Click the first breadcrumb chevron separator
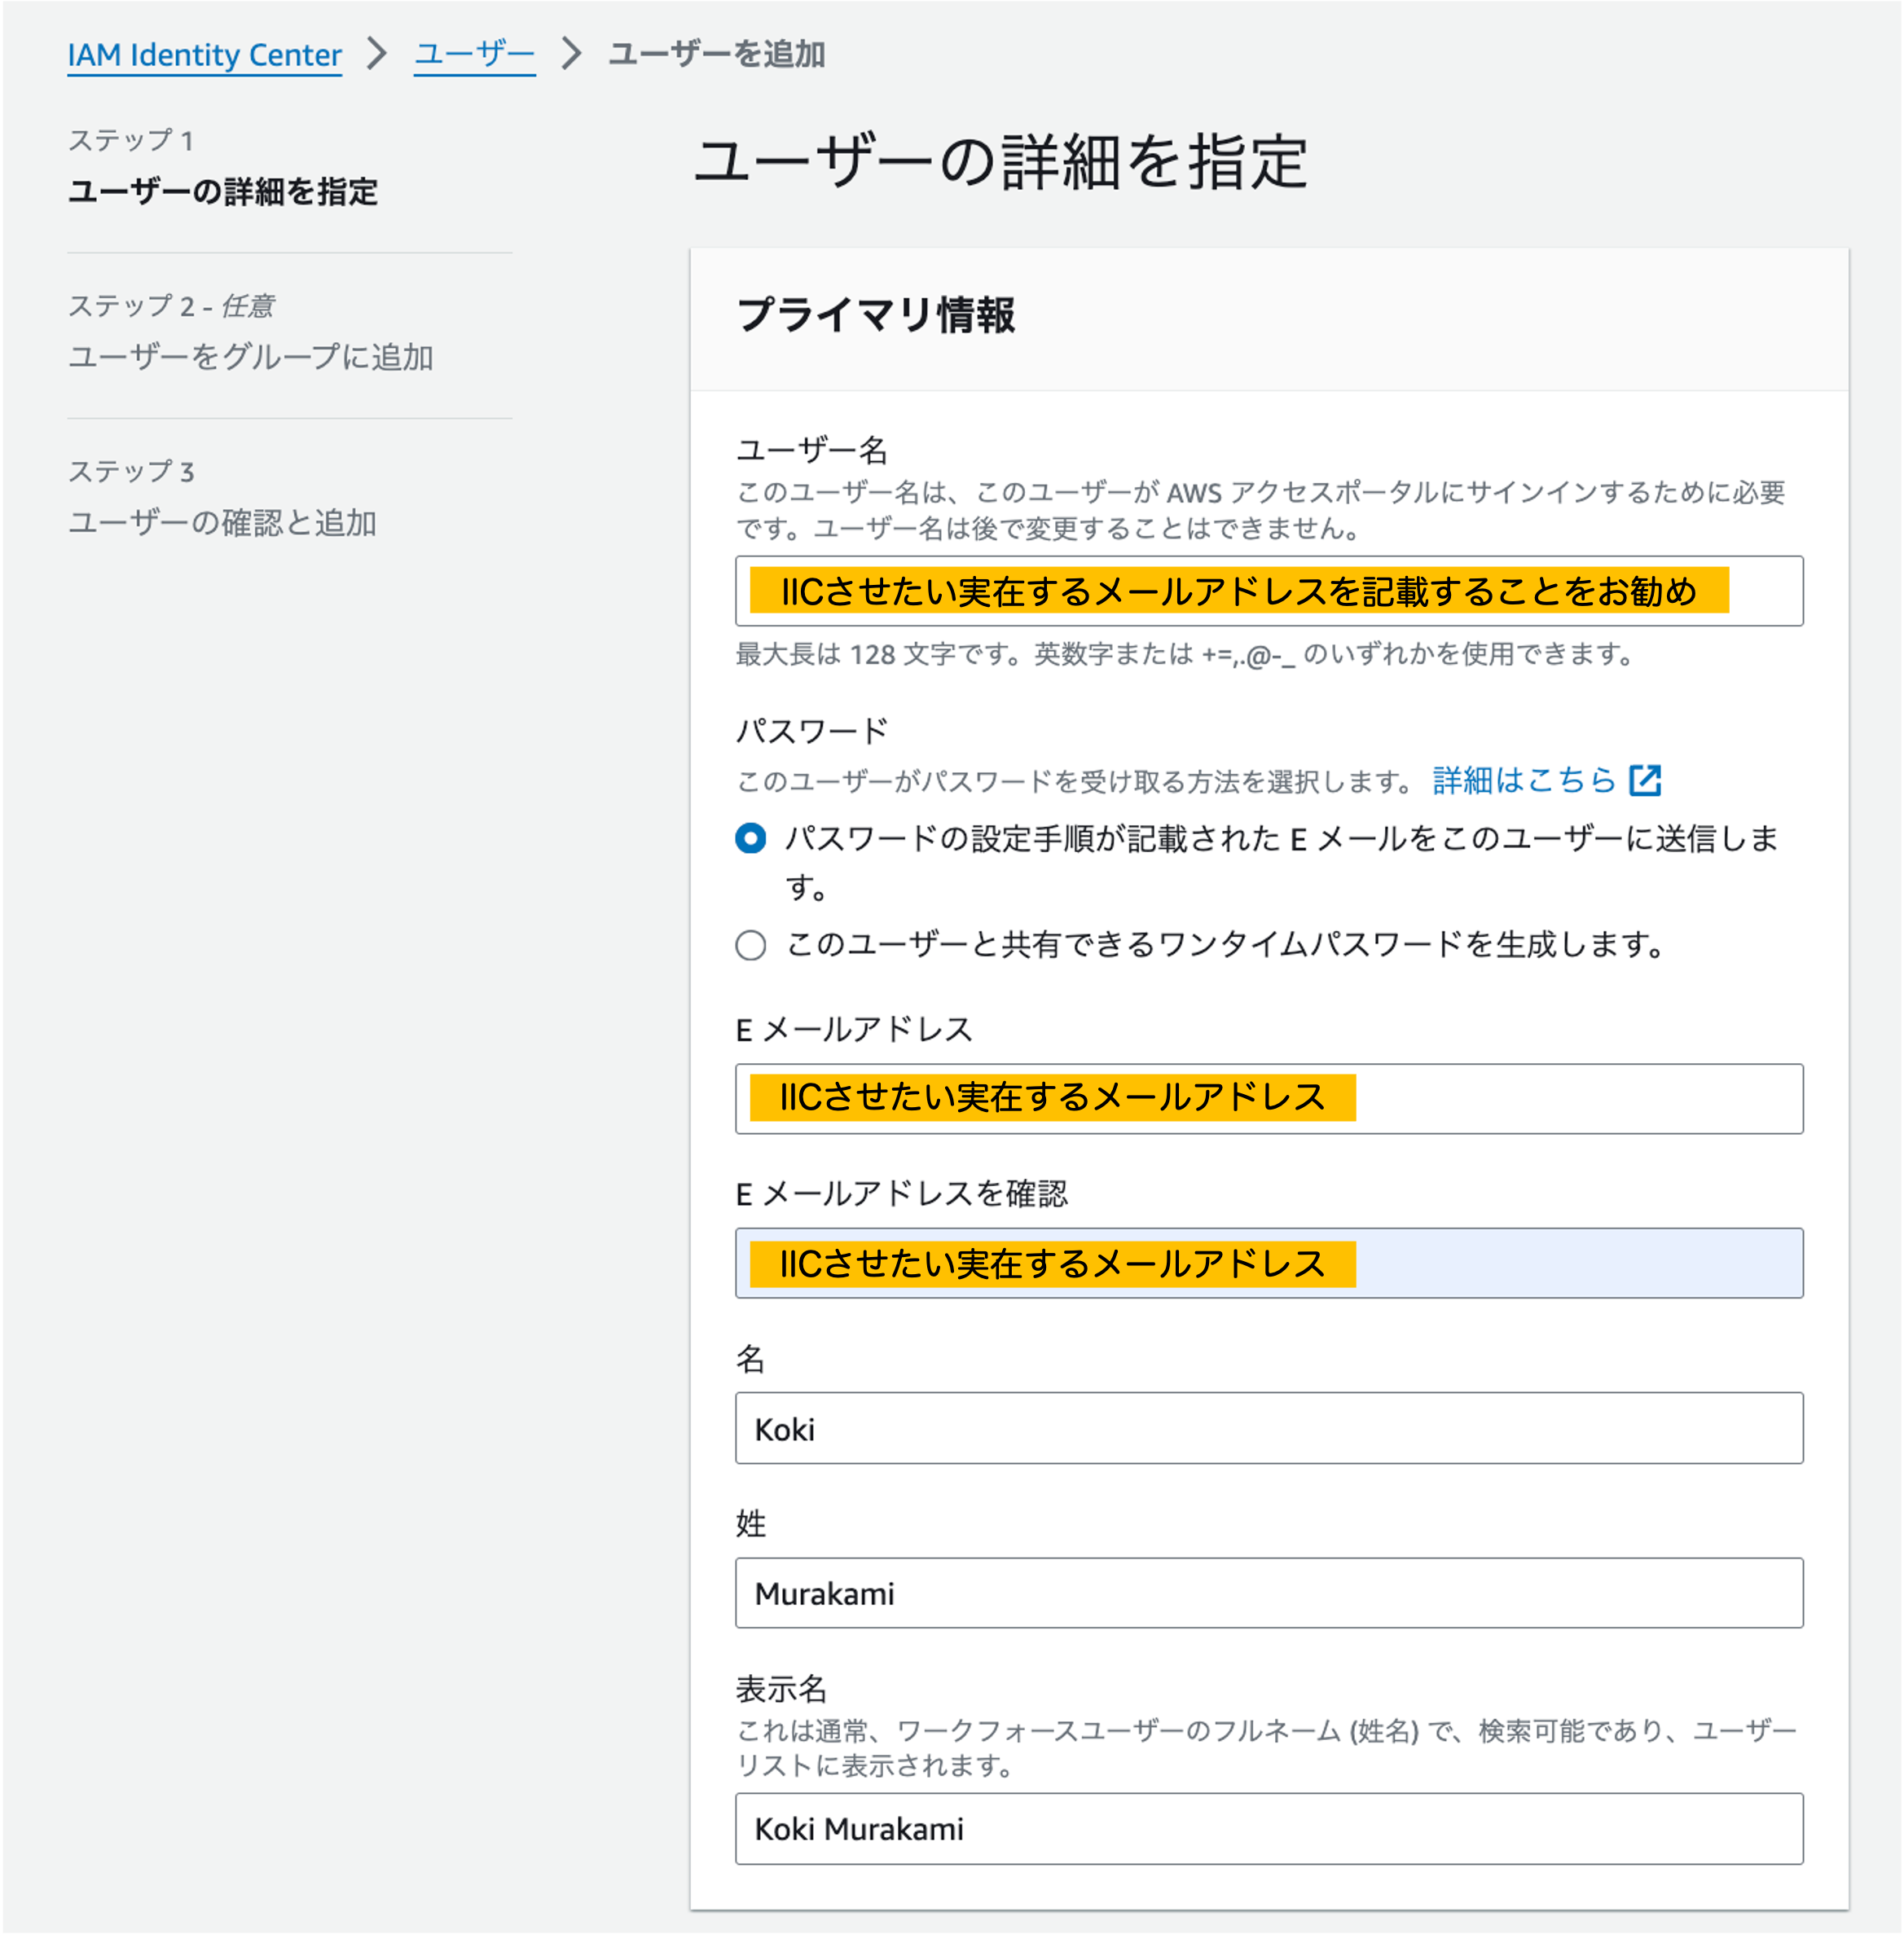 [377, 54]
